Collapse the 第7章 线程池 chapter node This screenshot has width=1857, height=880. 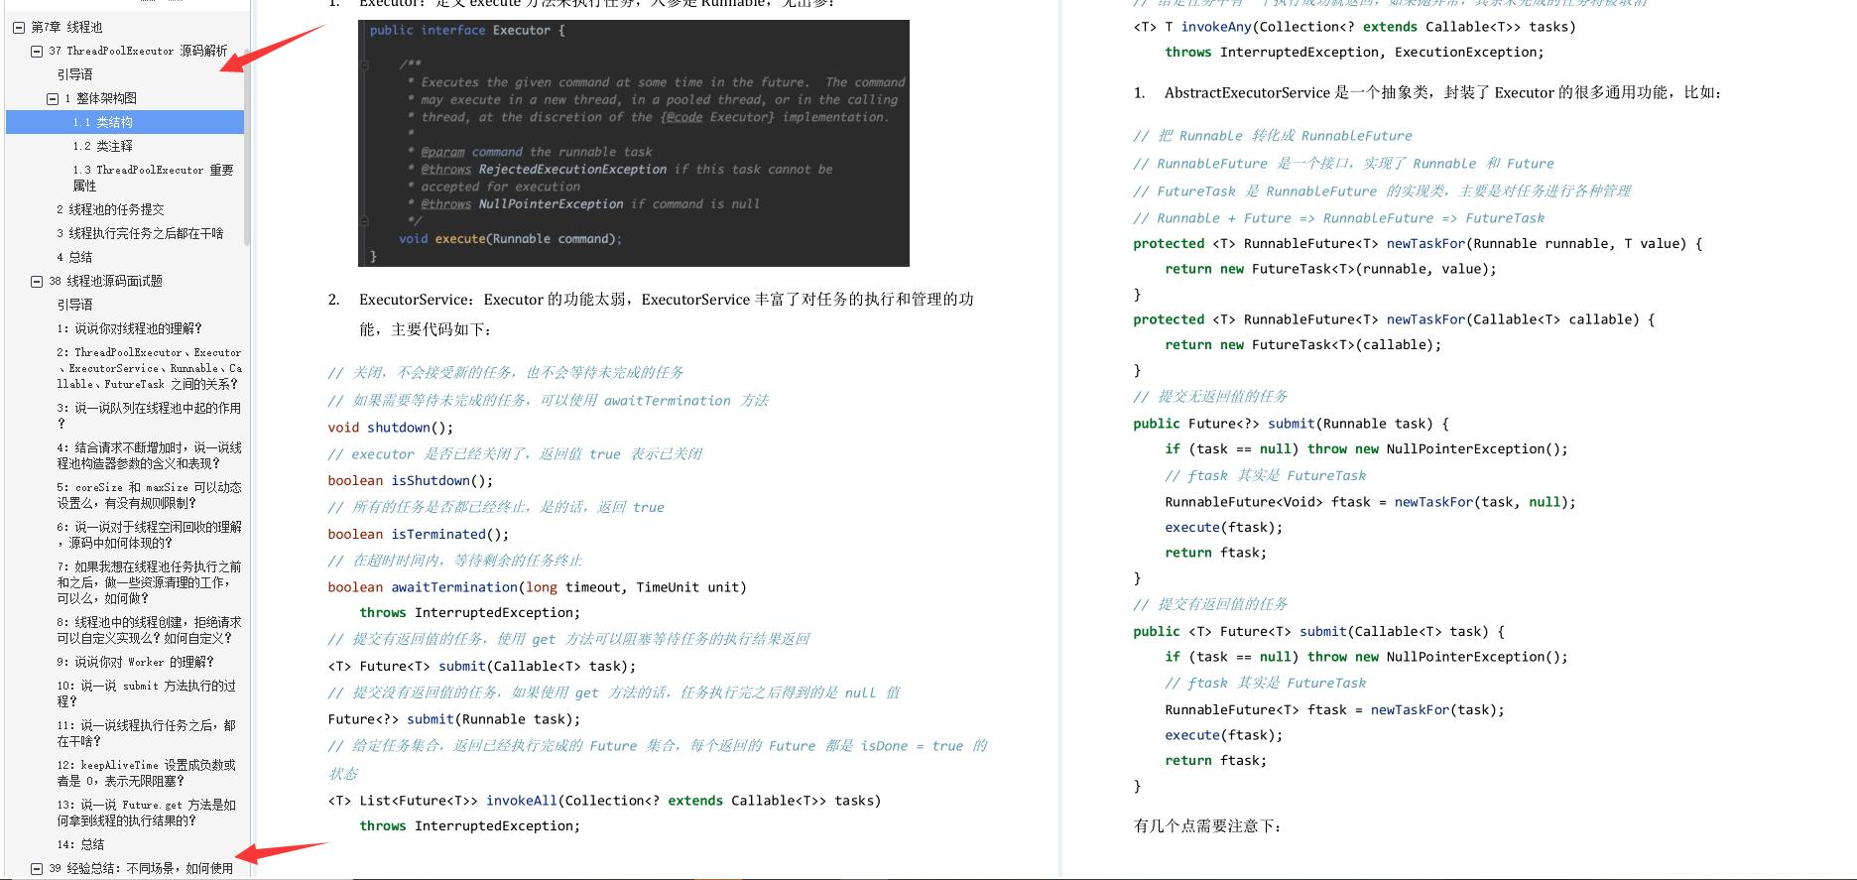tap(18, 28)
